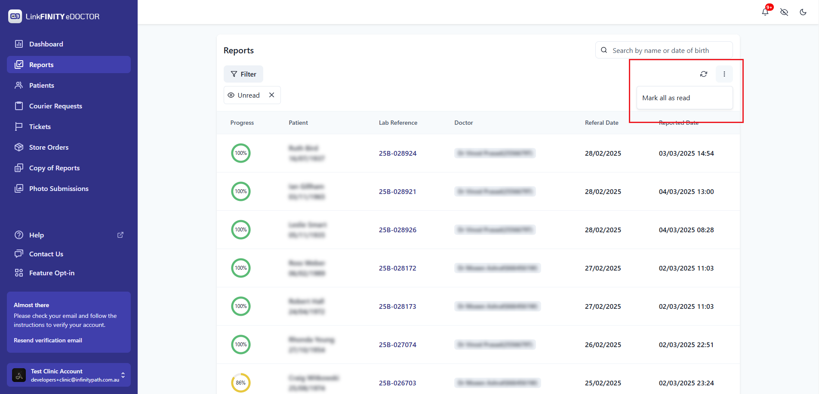Open Store Orders in sidebar
The height and width of the screenshot is (394, 819).
[49, 147]
